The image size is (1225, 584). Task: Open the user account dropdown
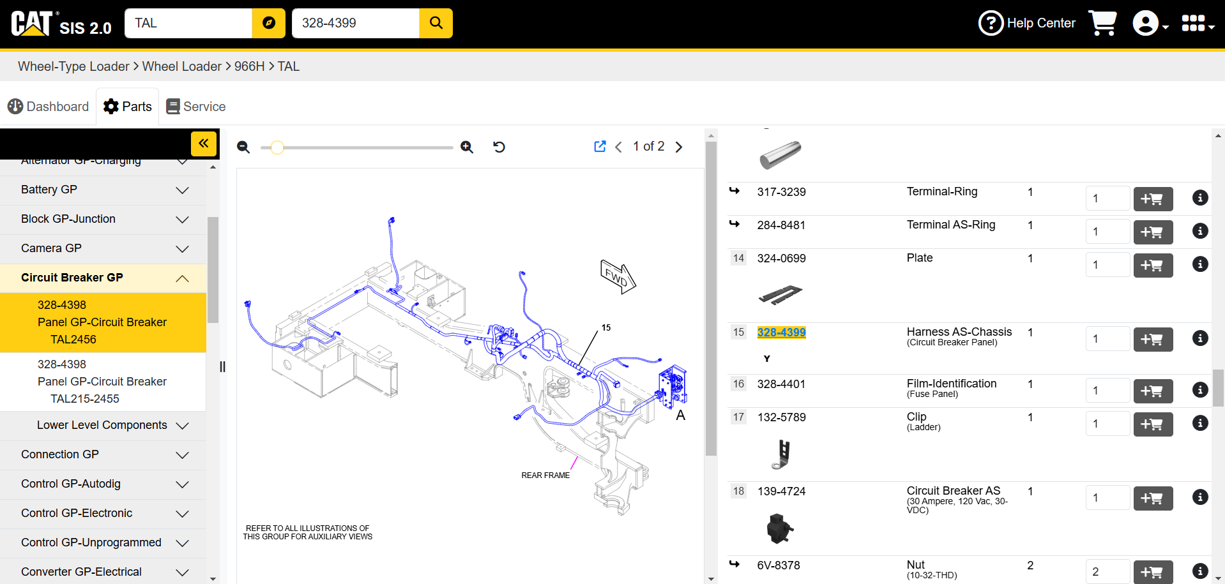coord(1150,24)
